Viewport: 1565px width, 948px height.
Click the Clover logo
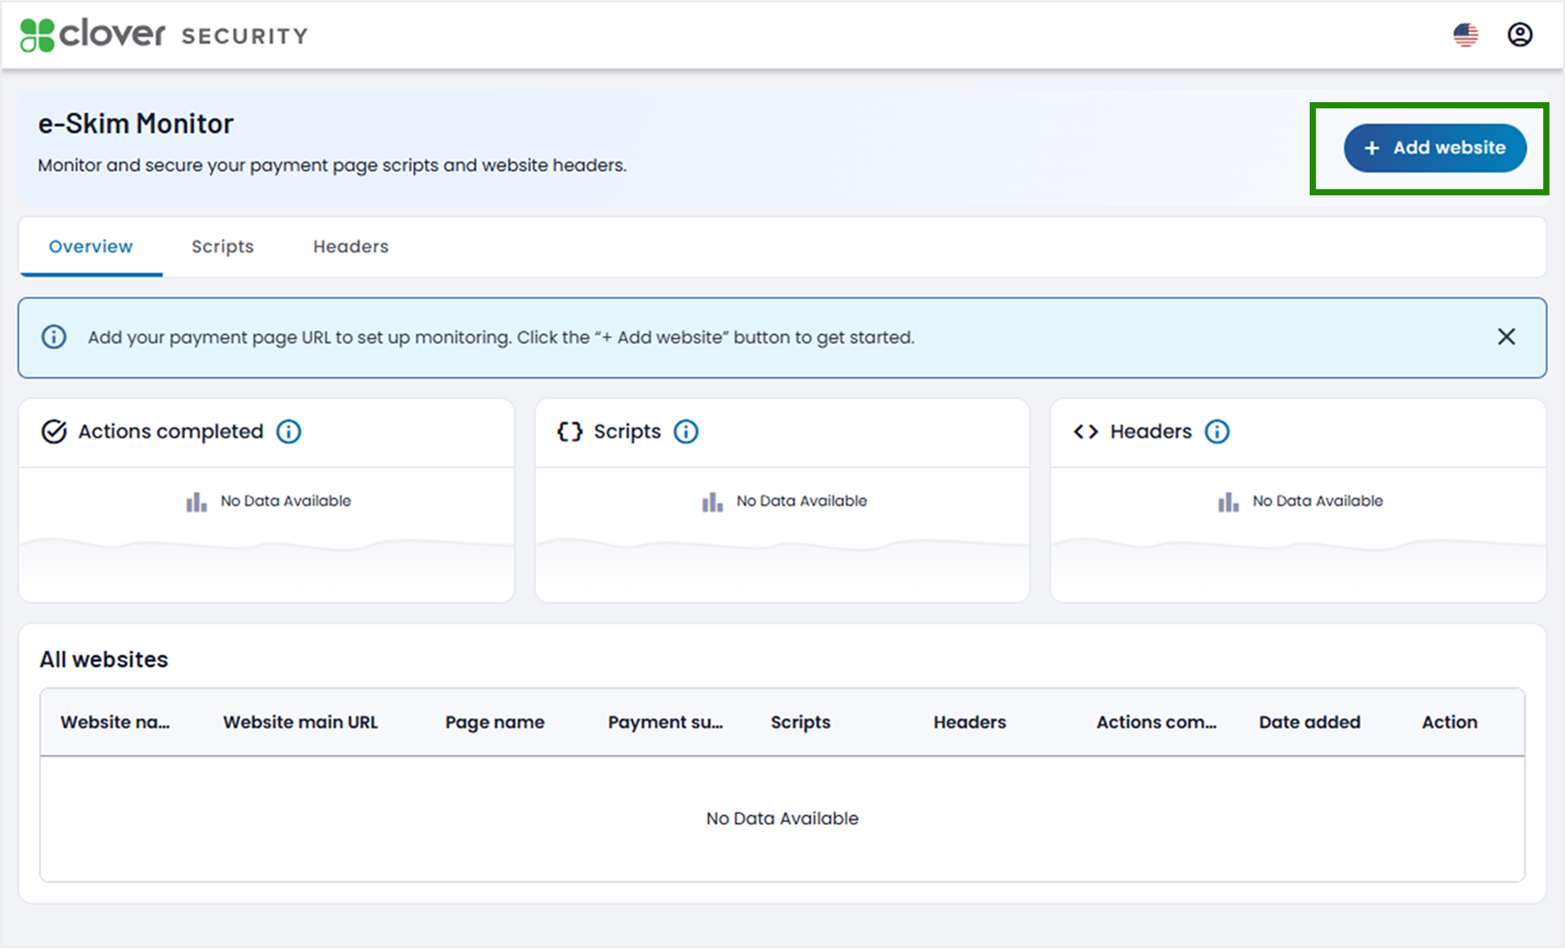pos(93,34)
